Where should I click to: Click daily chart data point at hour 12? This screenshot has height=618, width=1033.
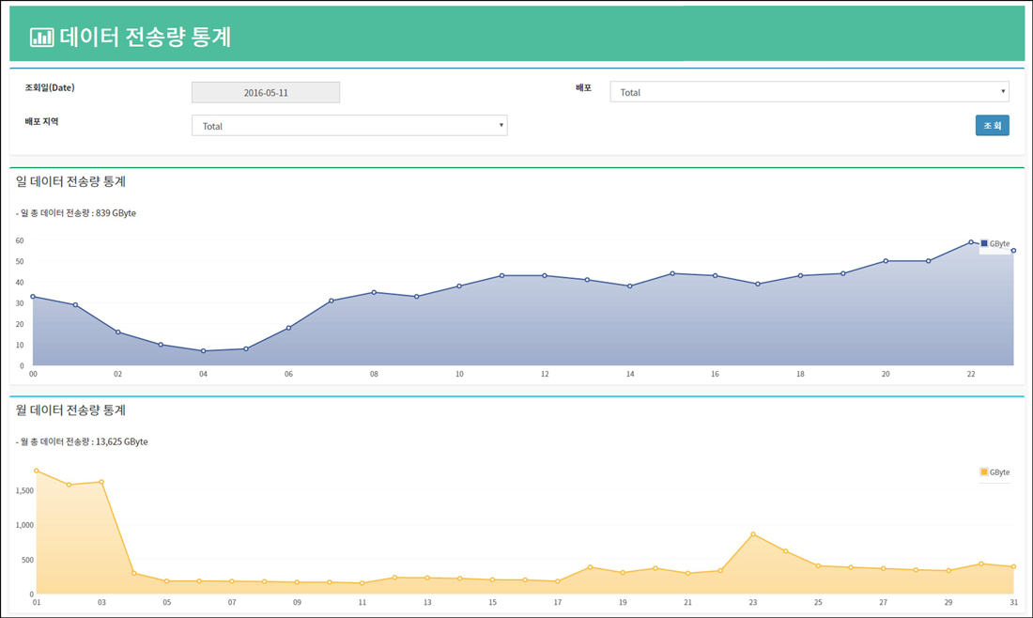(544, 275)
